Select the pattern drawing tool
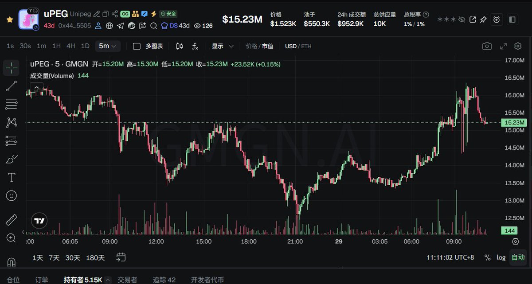 click(x=12, y=123)
